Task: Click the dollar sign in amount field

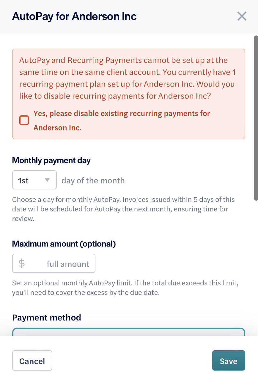Action: pos(22,264)
